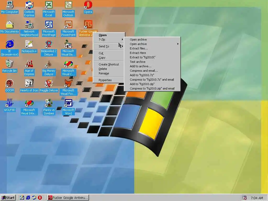Choose Extract files... in the 7-Zip submenu
Viewport: 268px width, 201px height.
coord(152,48)
